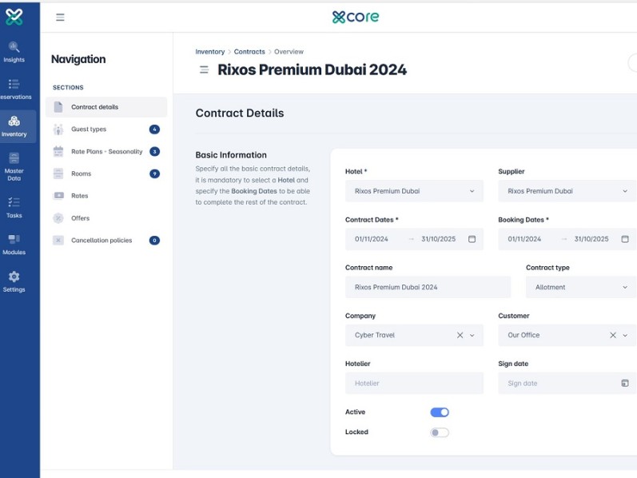Open the Settings gear icon
This screenshot has height=478, width=637.
pos(14,277)
